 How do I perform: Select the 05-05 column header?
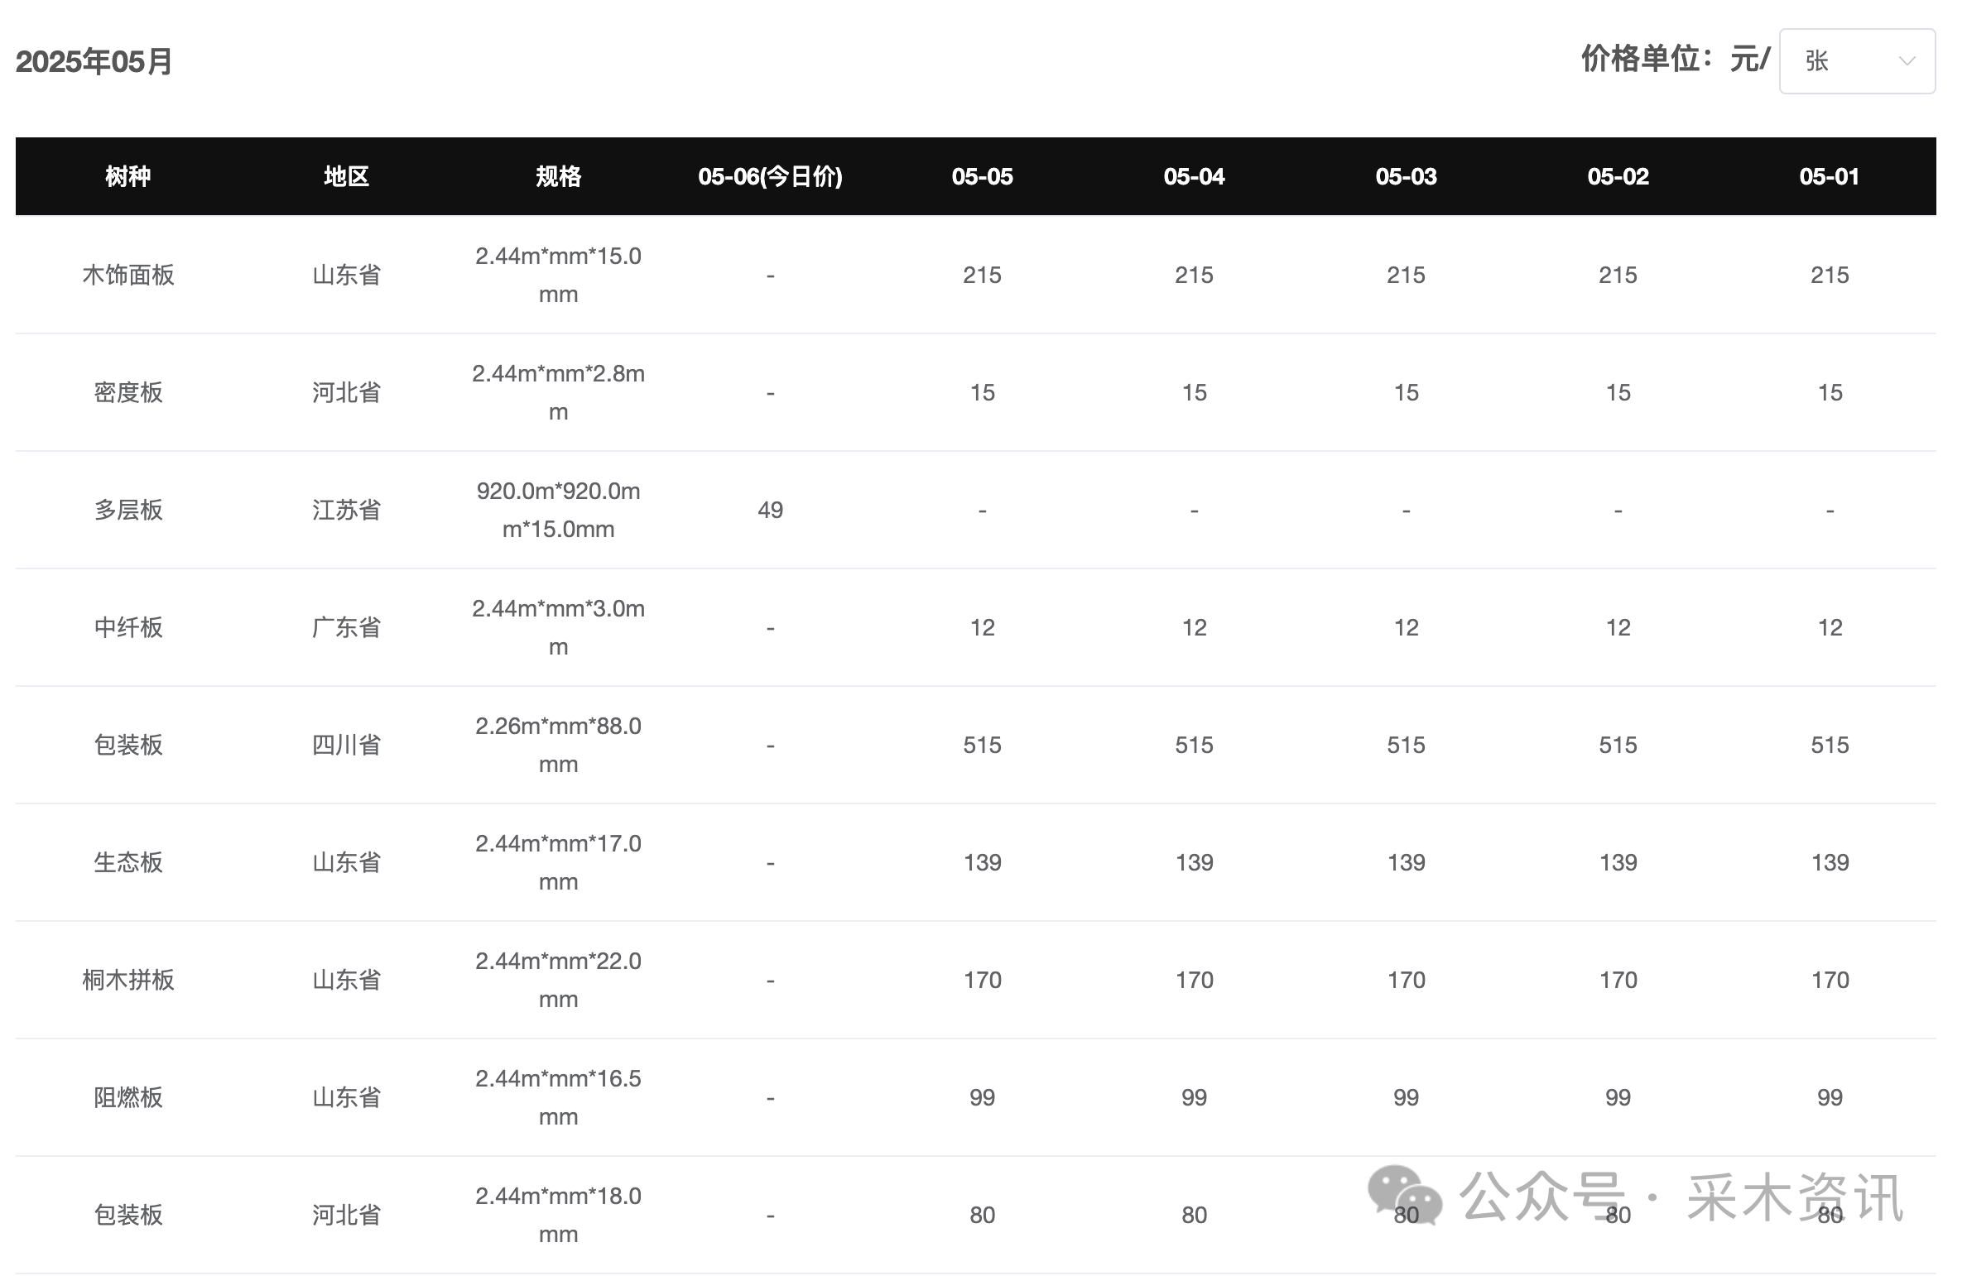pyautogui.click(x=982, y=176)
